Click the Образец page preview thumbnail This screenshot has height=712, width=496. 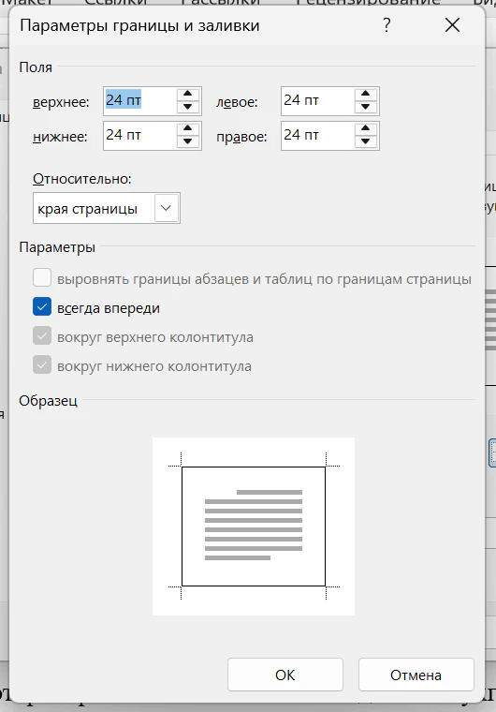coord(254,527)
